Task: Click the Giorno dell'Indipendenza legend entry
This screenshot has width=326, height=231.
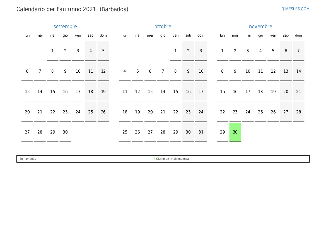Action: [172, 159]
